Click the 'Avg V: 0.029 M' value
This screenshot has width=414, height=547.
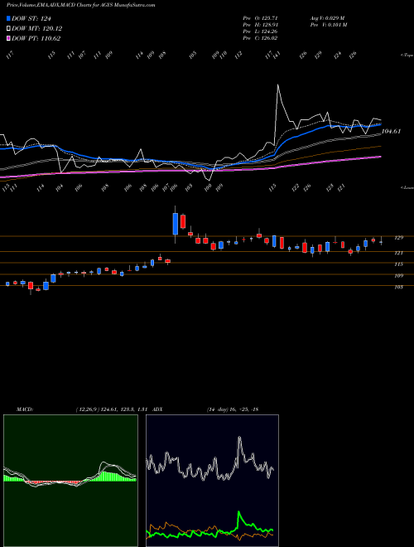[x=328, y=17]
